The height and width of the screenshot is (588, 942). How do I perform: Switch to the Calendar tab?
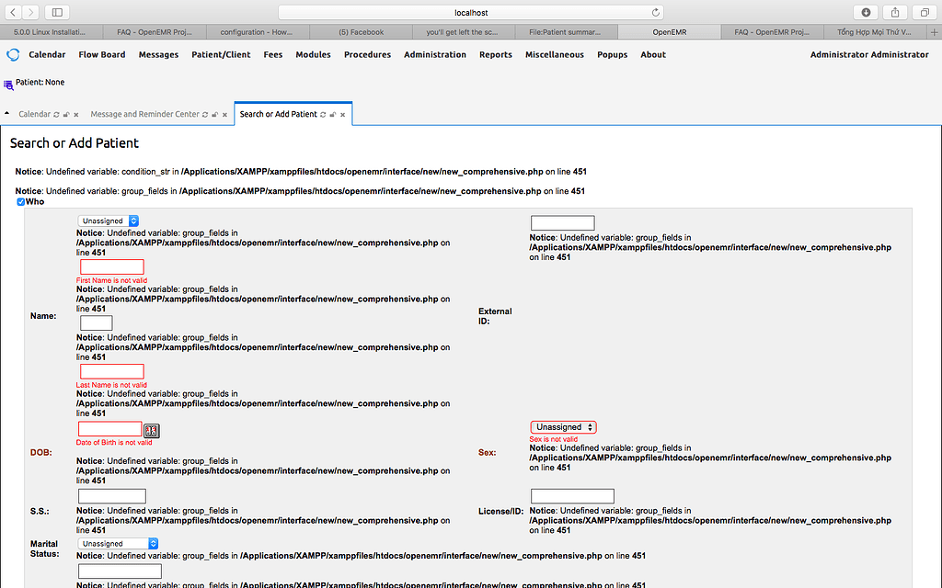(x=34, y=113)
